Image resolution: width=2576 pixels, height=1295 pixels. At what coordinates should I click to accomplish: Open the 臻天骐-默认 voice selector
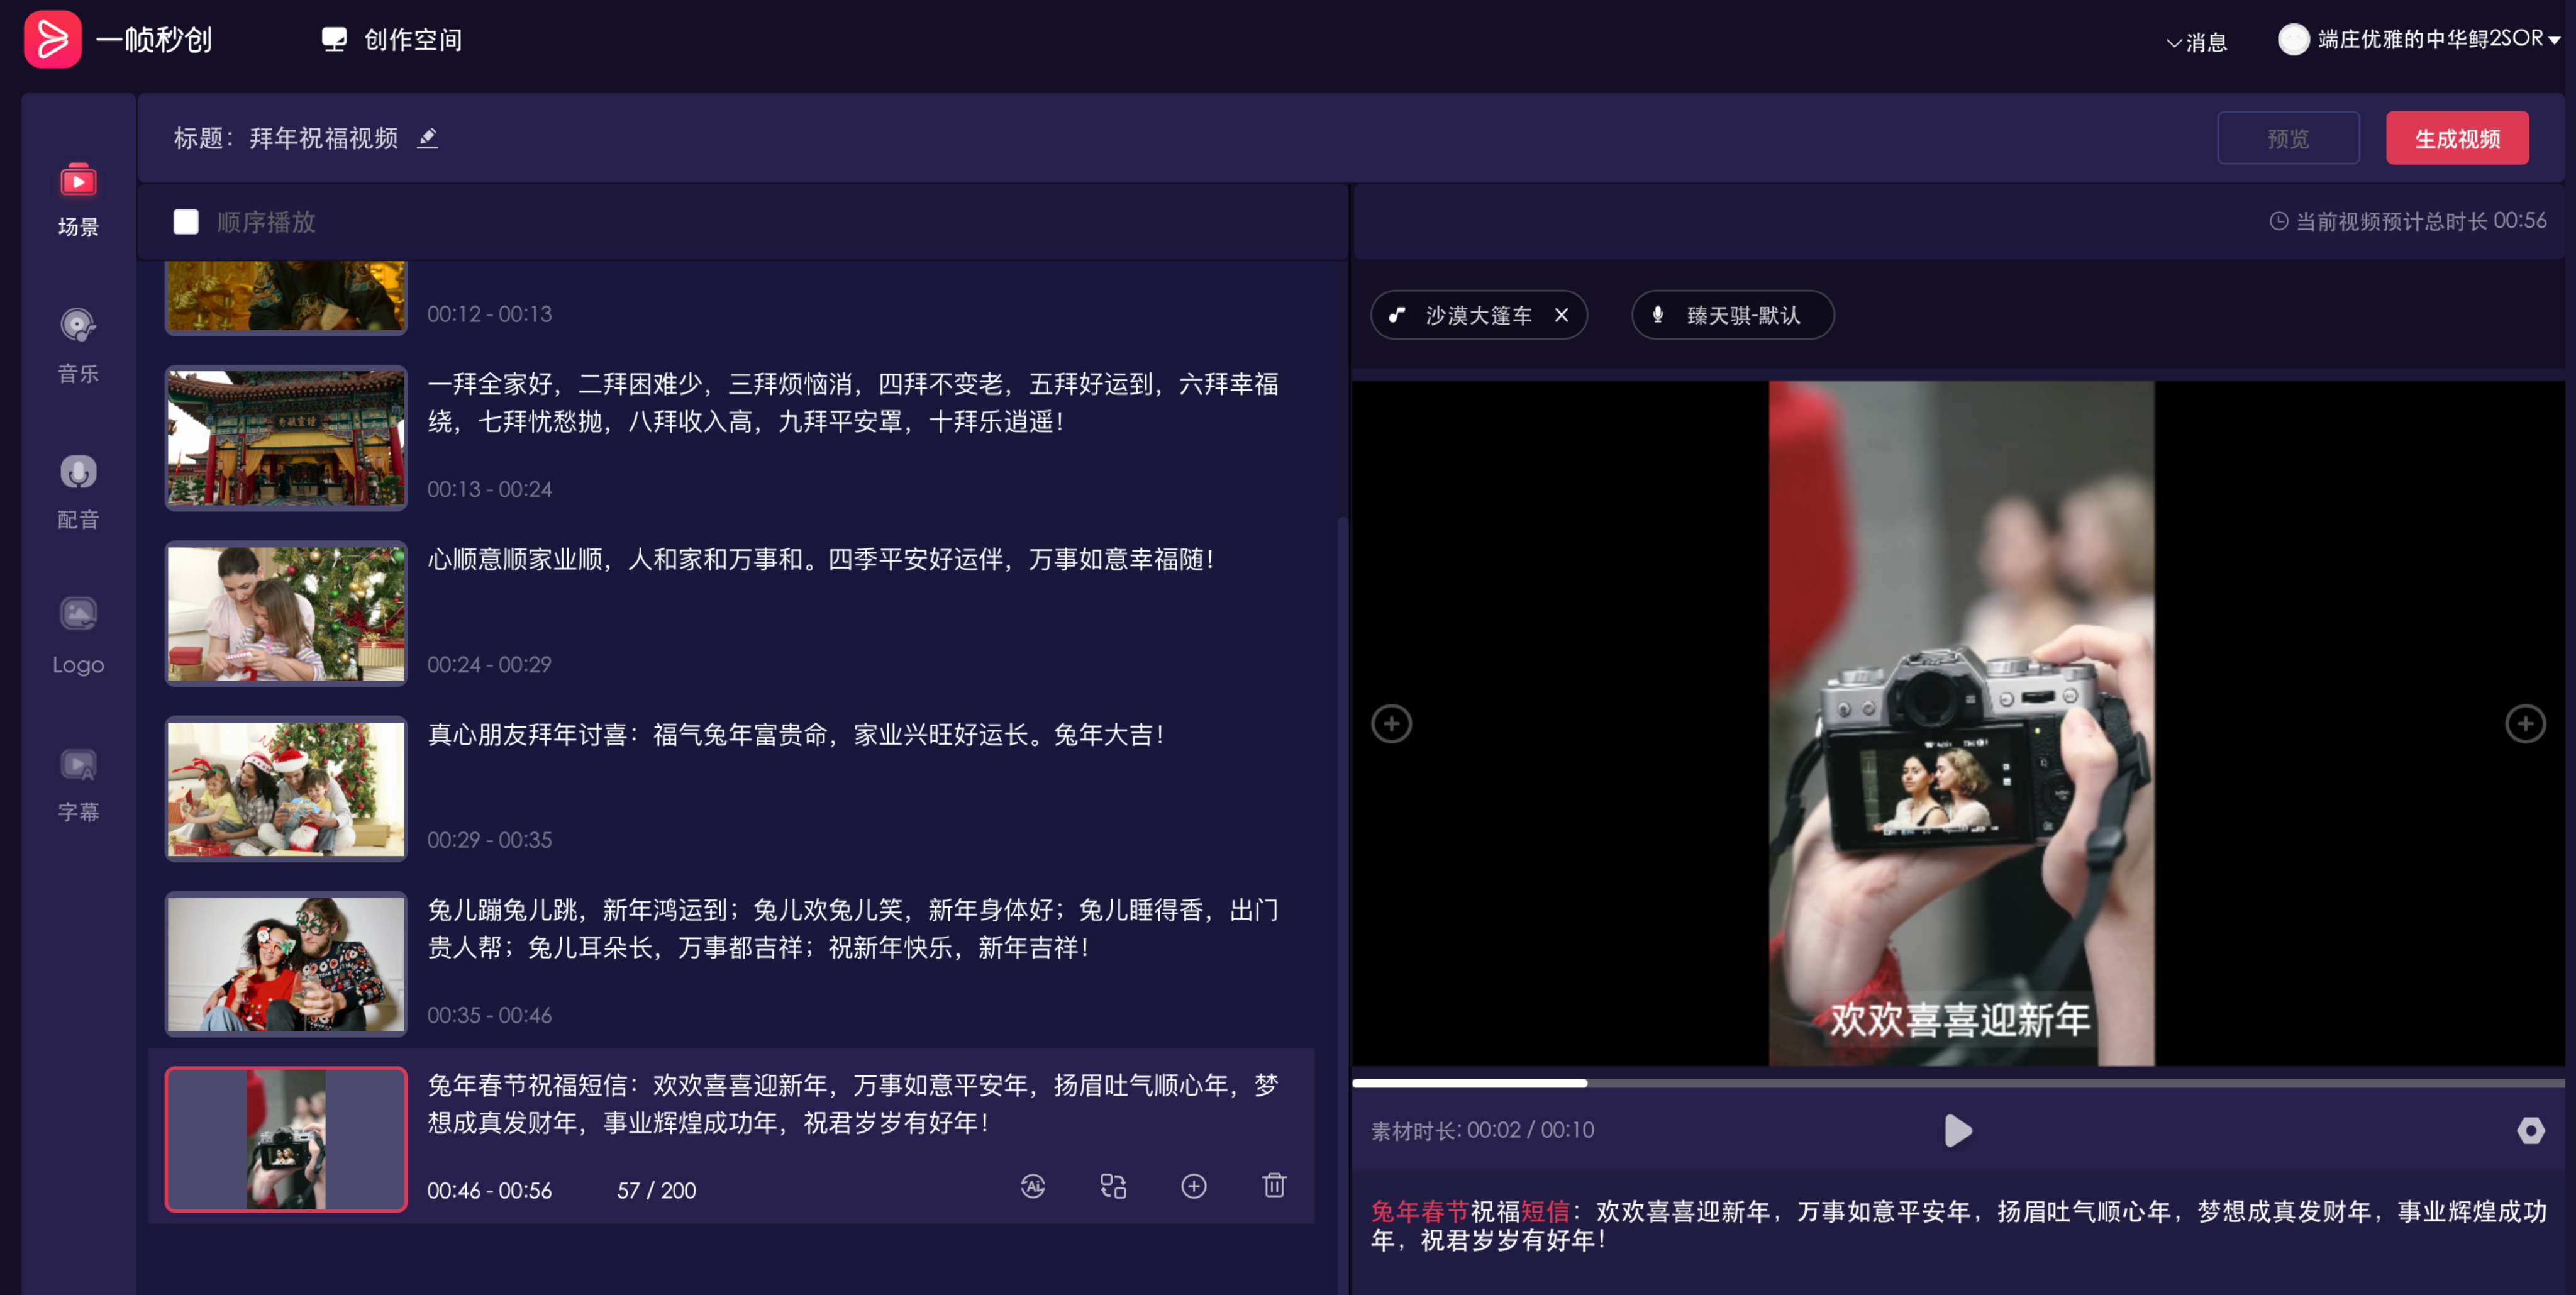coord(1732,315)
